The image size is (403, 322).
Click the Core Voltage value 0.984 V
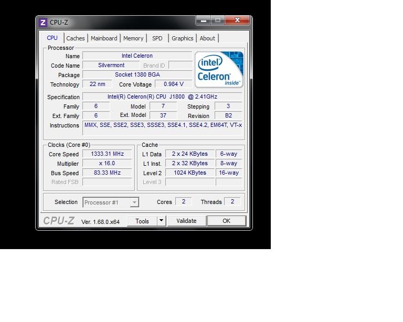click(174, 84)
